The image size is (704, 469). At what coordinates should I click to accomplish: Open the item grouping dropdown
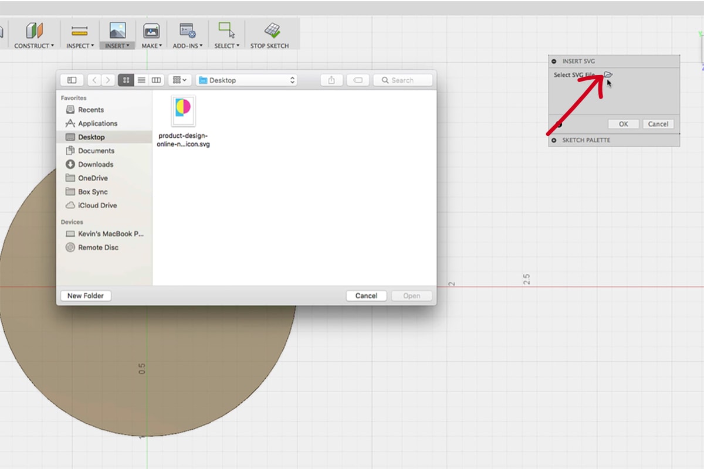(x=180, y=80)
